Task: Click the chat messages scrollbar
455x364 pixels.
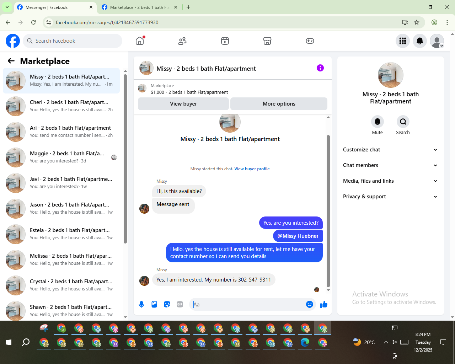Action: 328,211
